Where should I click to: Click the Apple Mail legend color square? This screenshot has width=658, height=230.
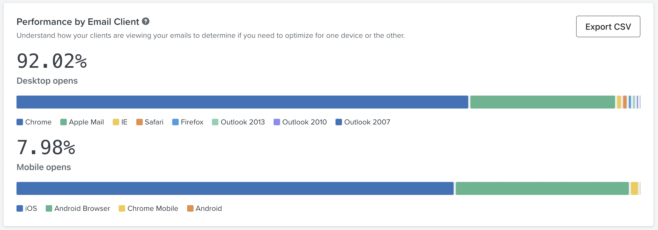(x=64, y=122)
